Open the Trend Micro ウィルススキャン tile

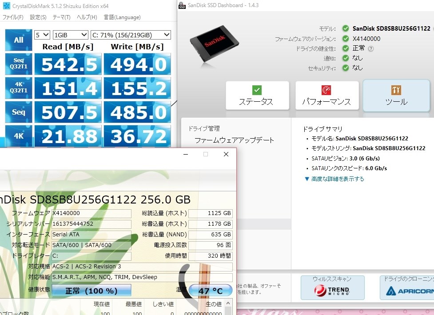[332, 287]
